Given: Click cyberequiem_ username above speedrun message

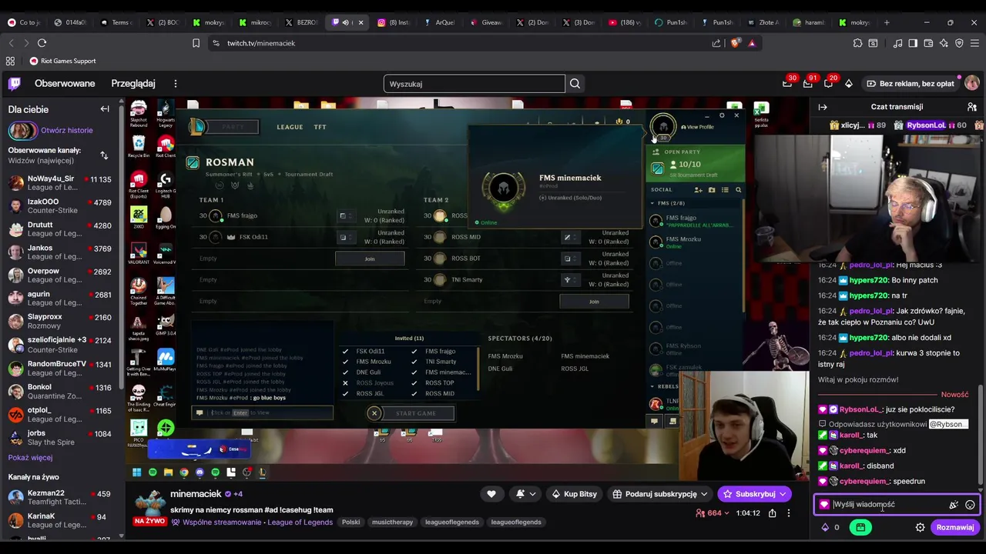Looking at the screenshot, I should [x=864, y=481].
